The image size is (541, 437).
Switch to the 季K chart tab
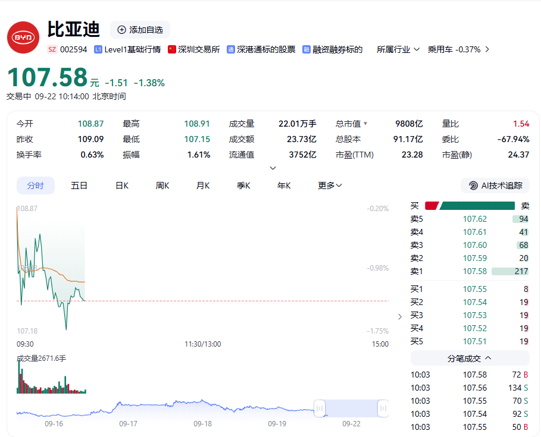click(243, 186)
